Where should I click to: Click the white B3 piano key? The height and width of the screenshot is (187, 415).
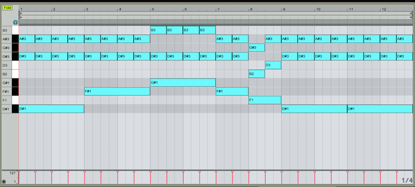[x=15, y=30]
